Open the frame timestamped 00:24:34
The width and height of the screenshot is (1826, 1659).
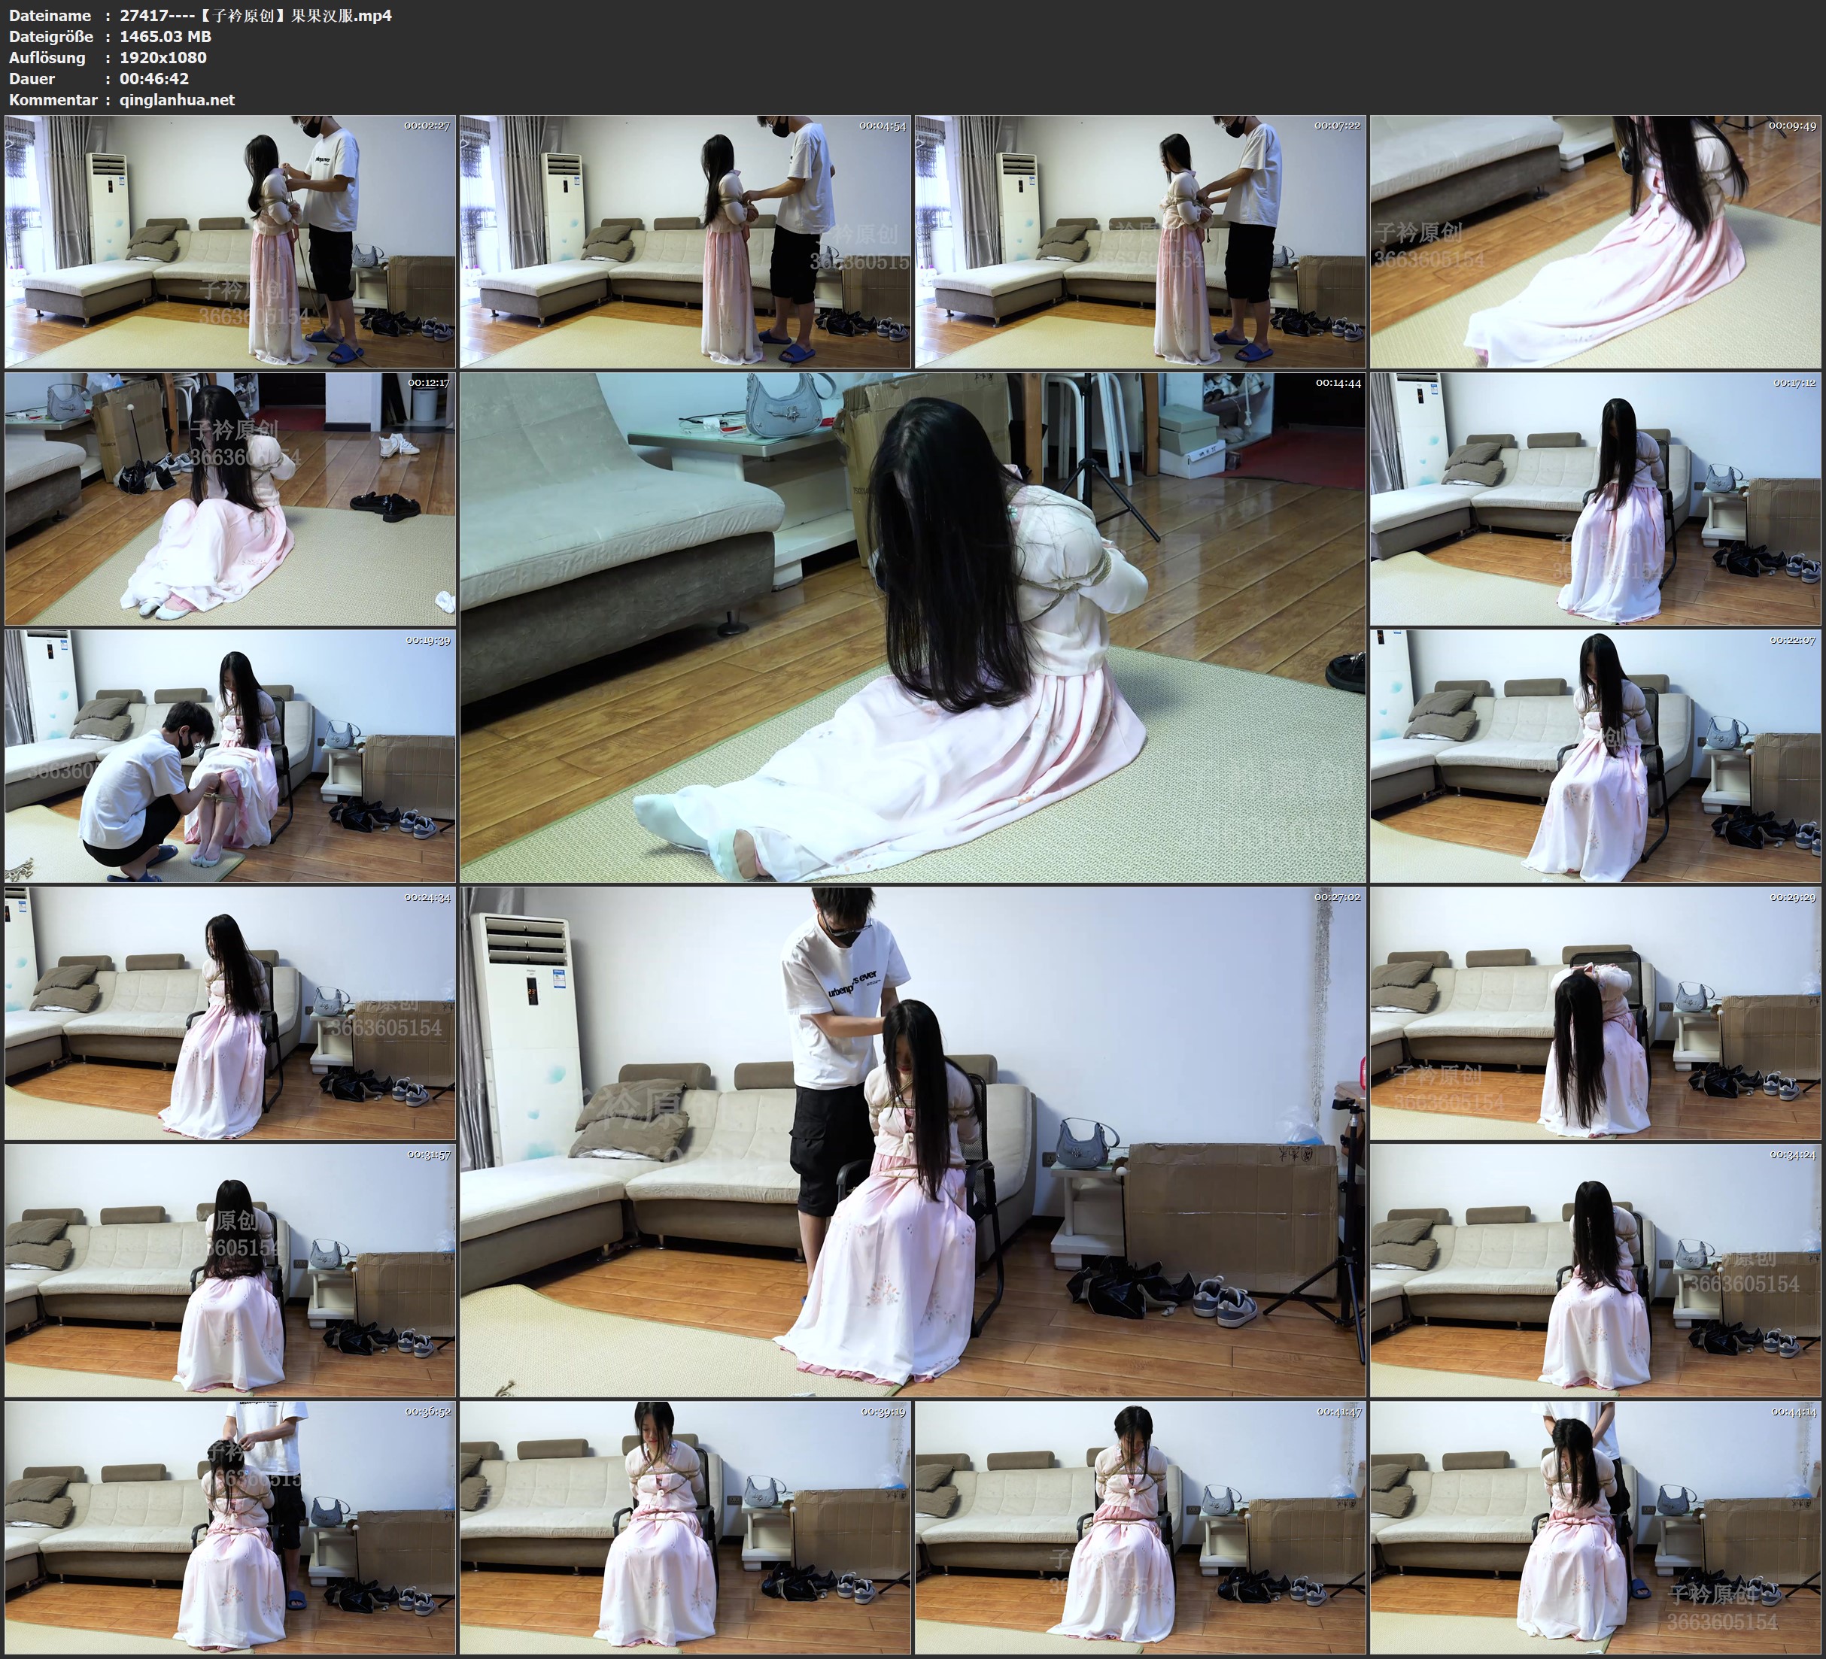(x=230, y=1013)
